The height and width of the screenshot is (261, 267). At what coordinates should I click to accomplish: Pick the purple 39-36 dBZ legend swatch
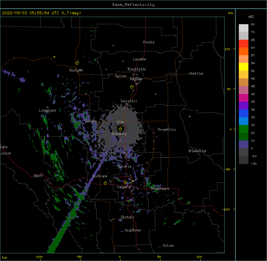[x=243, y=106]
